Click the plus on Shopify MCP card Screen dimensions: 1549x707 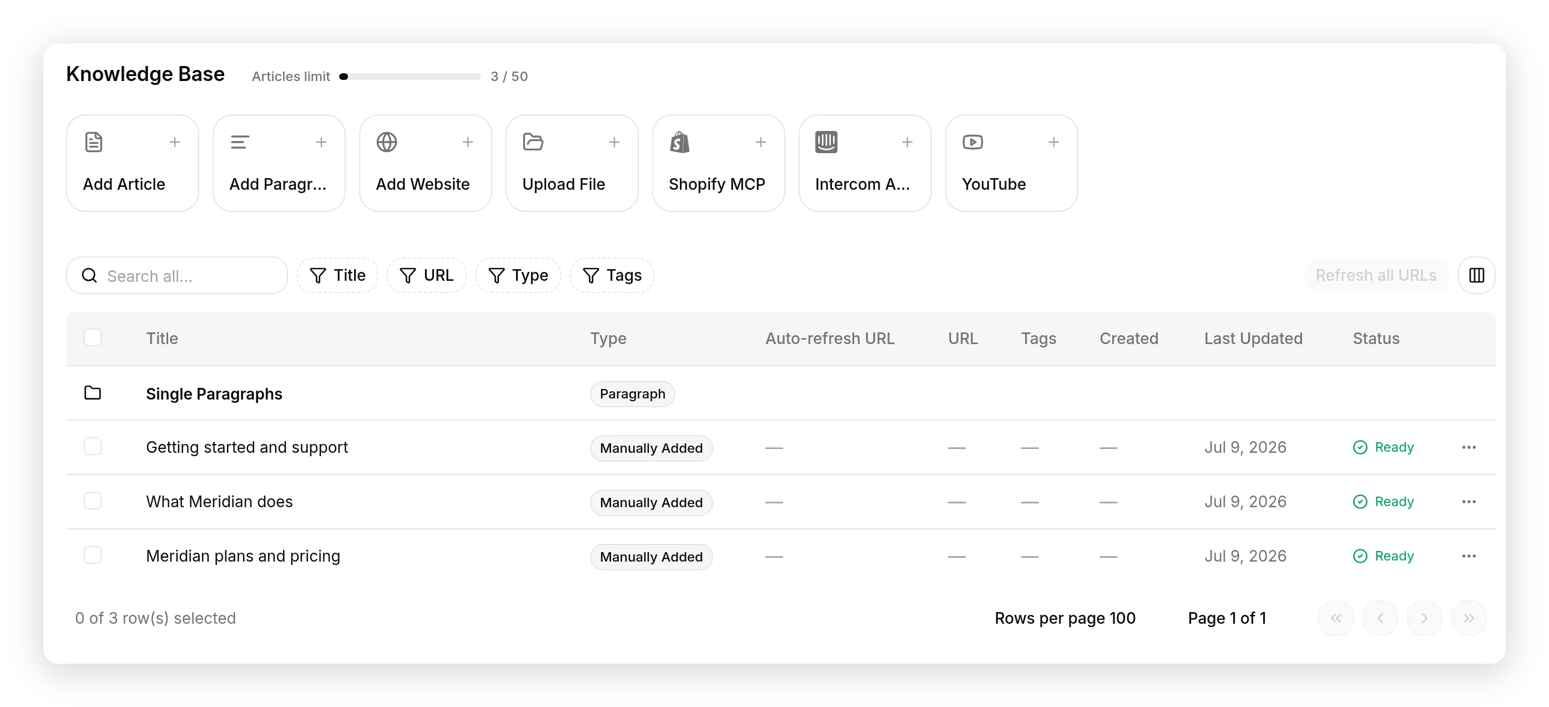[x=761, y=143]
